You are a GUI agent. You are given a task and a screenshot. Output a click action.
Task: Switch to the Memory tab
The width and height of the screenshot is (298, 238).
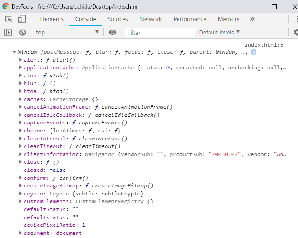(229, 19)
